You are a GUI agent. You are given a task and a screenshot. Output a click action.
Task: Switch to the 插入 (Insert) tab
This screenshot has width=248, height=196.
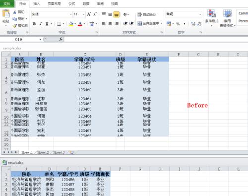[x=37, y=3]
